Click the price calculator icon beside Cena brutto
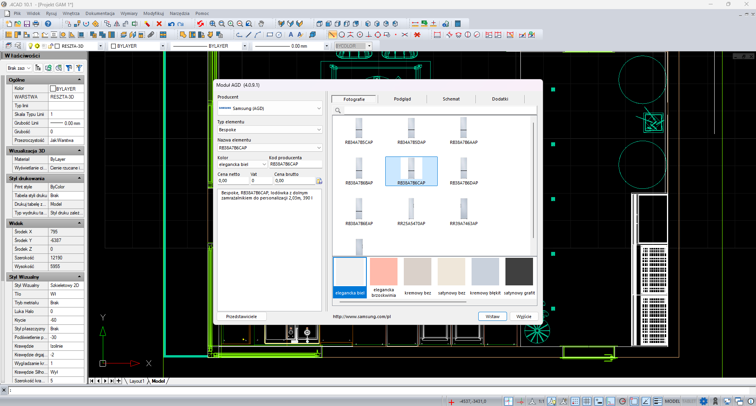The width and height of the screenshot is (756, 406). click(319, 181)
